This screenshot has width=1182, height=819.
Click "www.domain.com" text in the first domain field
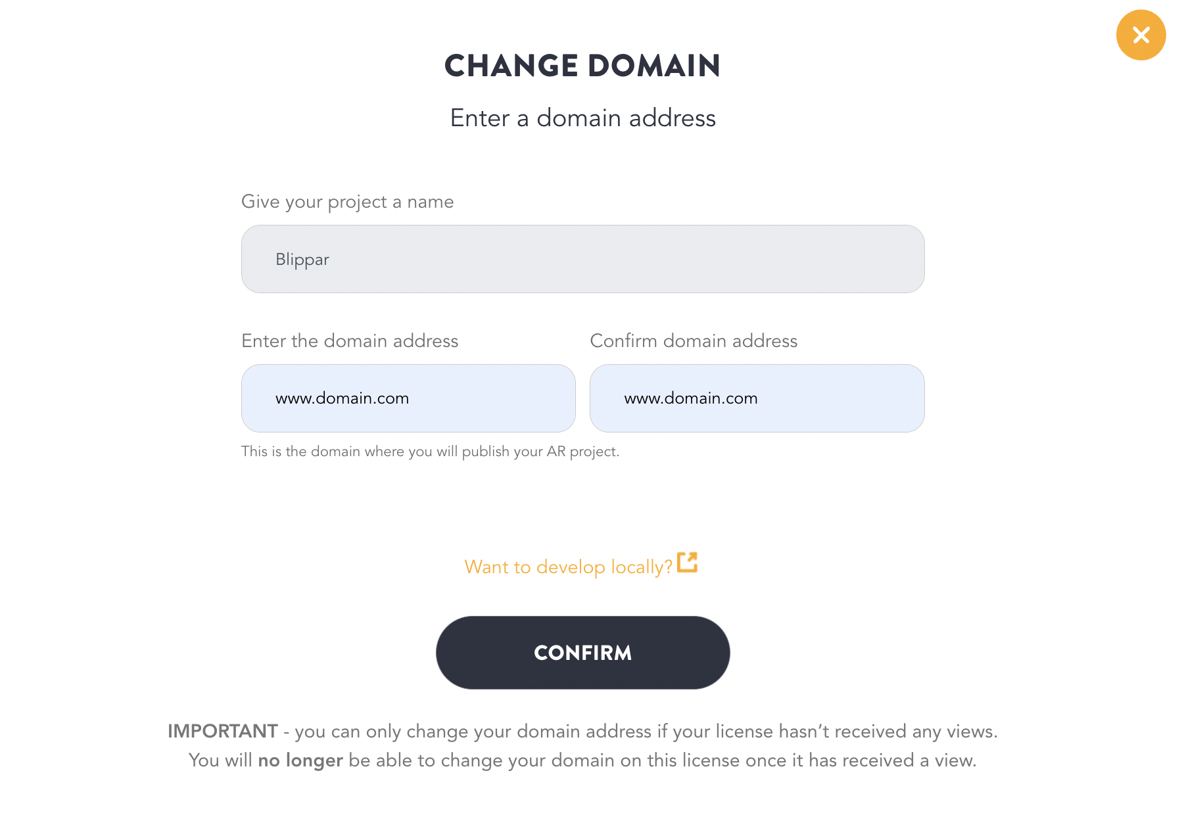342,398
